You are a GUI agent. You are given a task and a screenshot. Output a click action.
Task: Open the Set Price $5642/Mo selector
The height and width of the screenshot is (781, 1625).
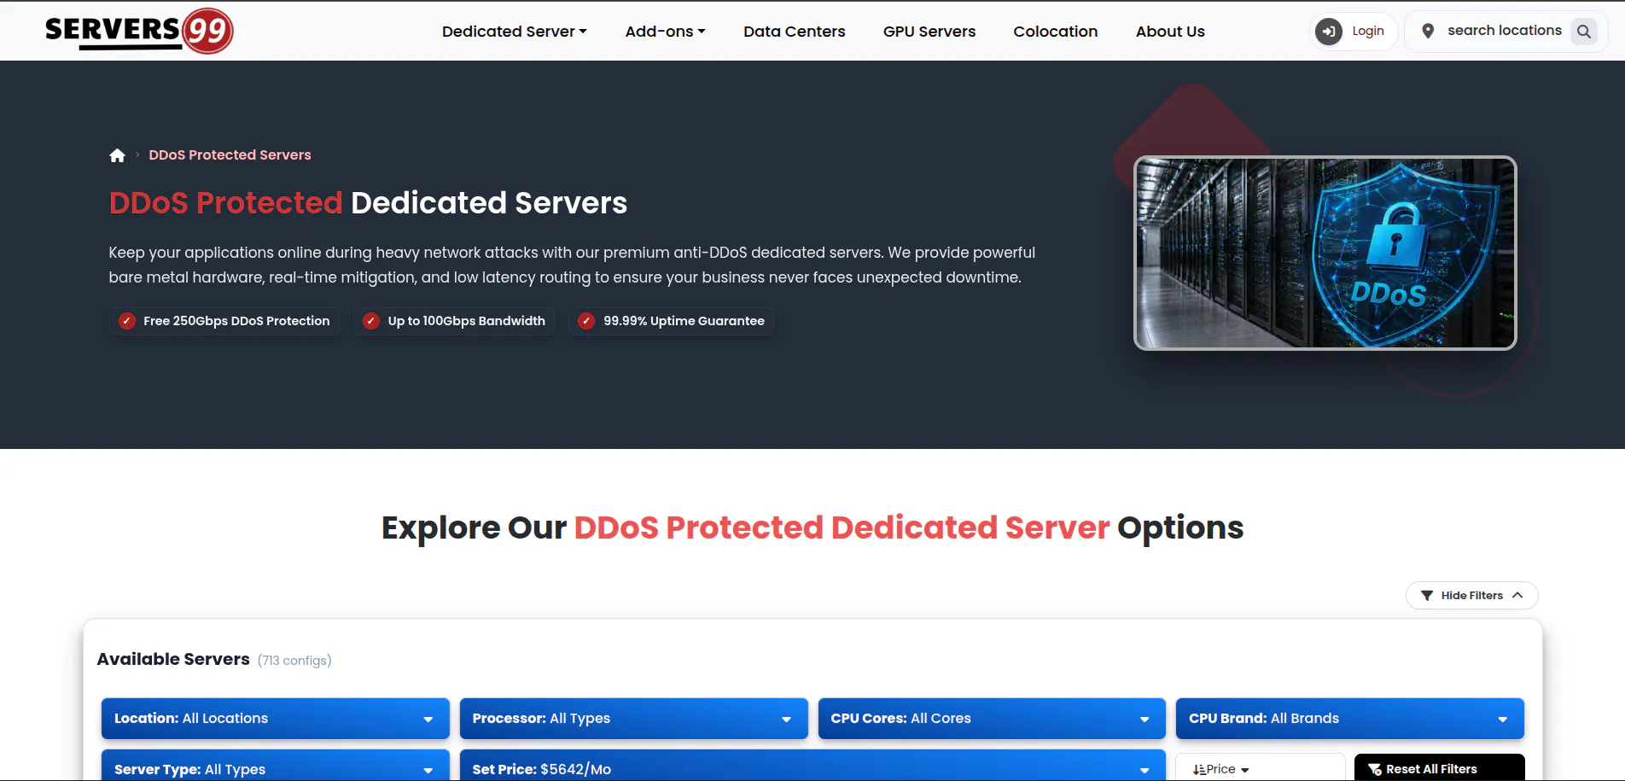812,766
